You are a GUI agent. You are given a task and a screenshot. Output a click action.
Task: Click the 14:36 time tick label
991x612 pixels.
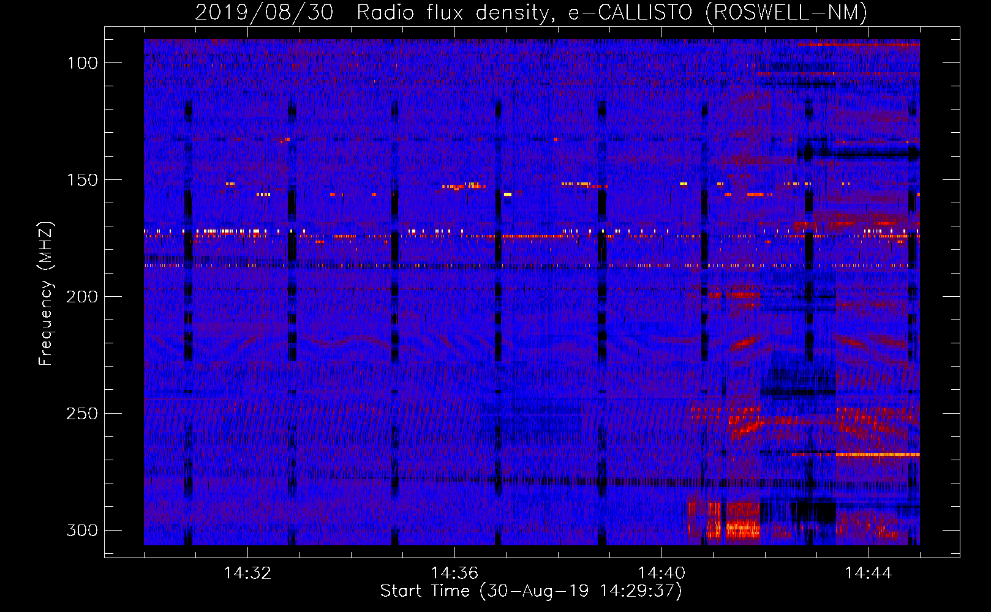coord(454,573)
